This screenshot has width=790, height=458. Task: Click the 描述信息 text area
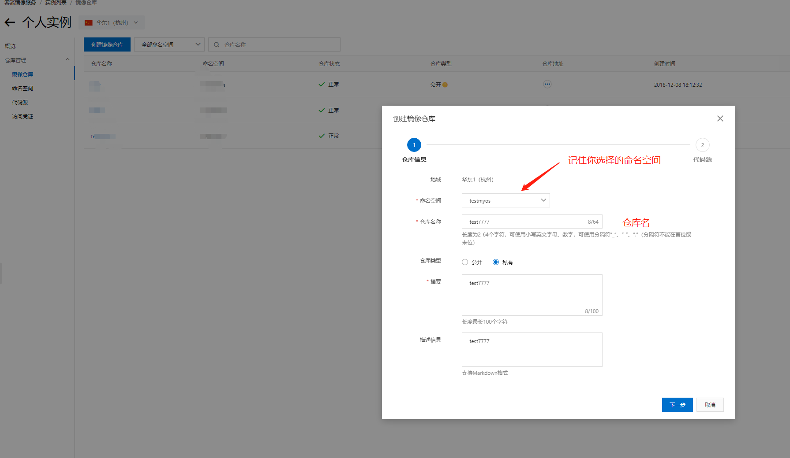click(532, 350)
